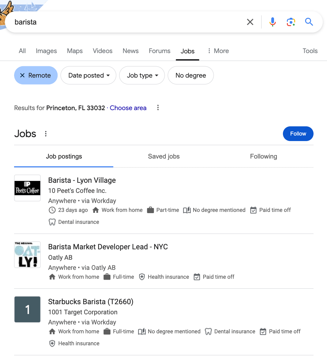Click the blue magnifier search icon

[309, 22]
